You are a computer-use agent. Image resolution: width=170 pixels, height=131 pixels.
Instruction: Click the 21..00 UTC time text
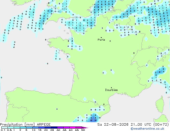pyautogui.click(x=141, y=125)
